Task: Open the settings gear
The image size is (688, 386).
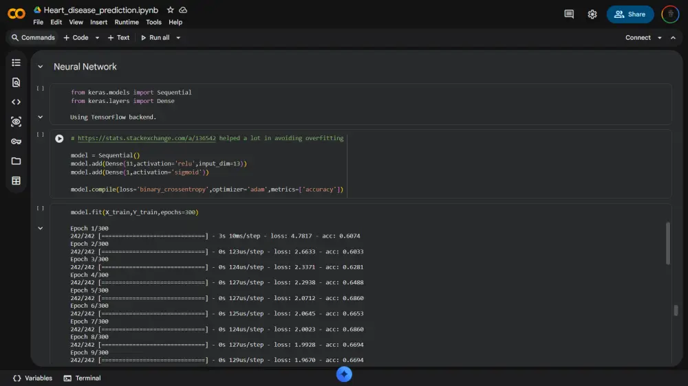Action: coord(592,14)
